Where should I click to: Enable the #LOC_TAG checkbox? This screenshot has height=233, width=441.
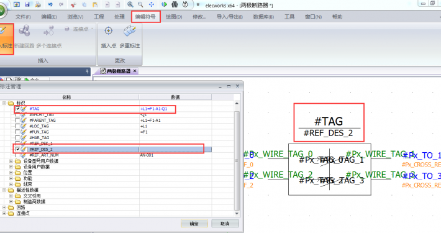18,126
